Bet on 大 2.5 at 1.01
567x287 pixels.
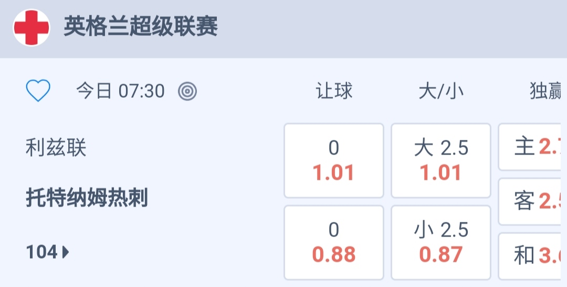tap(441, 161)
